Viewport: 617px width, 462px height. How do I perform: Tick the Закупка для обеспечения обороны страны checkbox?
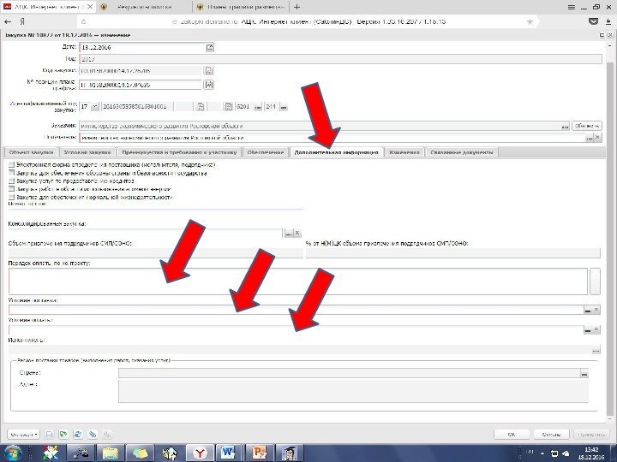pos(11,173)
